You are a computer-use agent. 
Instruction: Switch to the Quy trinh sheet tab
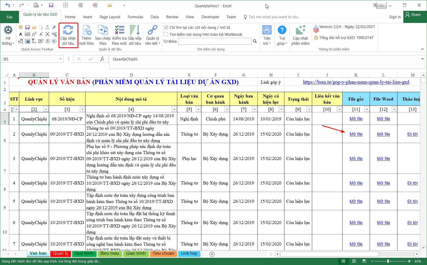click(84, 253)
